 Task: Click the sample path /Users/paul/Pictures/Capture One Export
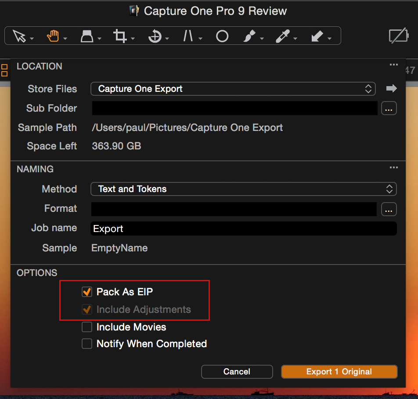pyautogui.click(x=187, y=128)
